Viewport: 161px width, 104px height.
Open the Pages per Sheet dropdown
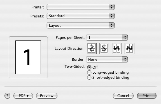tap(107, 37)
